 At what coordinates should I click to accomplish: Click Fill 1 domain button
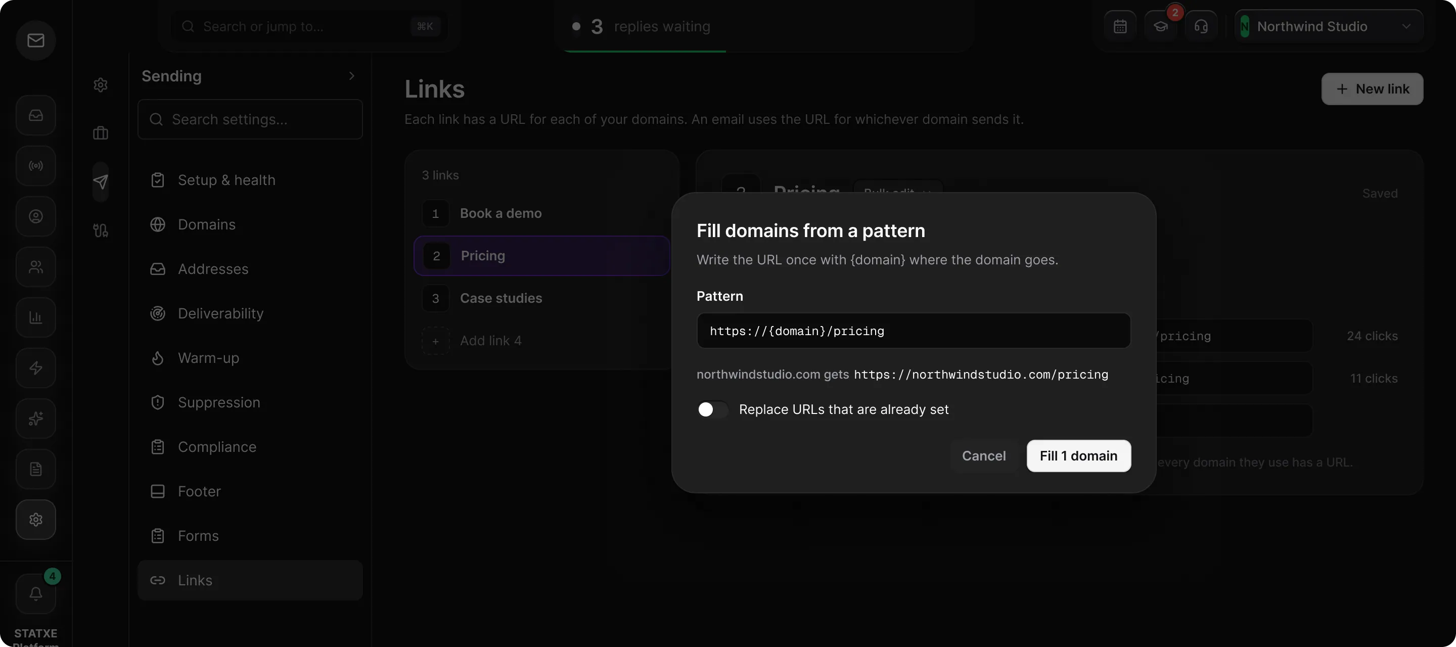pyautogui.click(x=1078, y=456)
